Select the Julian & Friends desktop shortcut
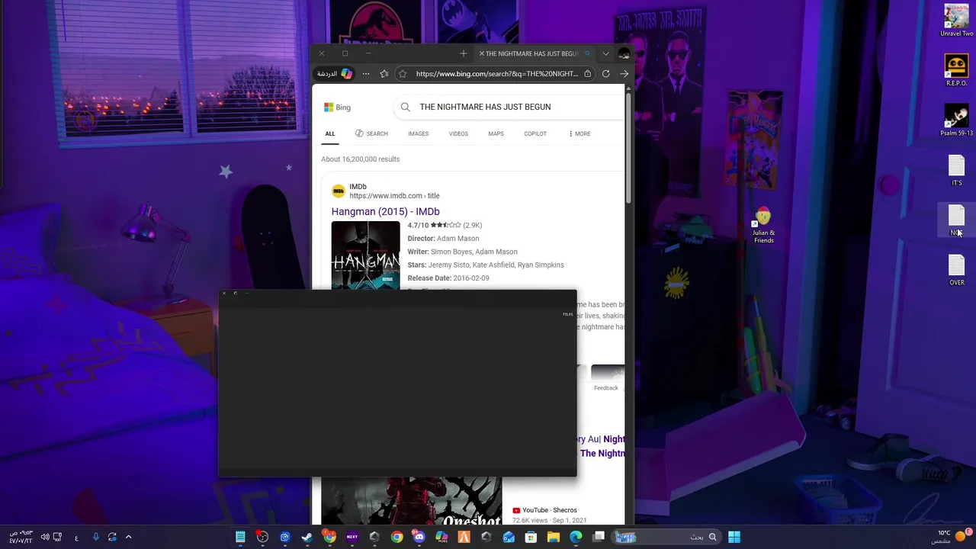 tap(763, 225)
